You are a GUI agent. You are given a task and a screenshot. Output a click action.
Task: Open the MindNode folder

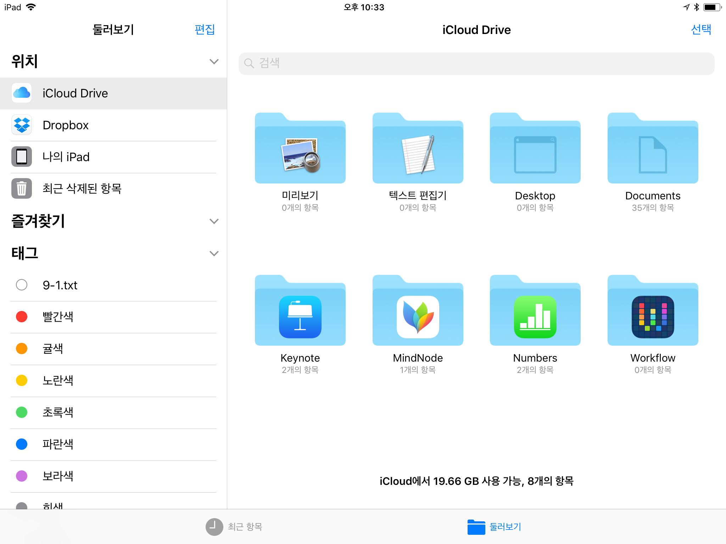coord(418,310)
